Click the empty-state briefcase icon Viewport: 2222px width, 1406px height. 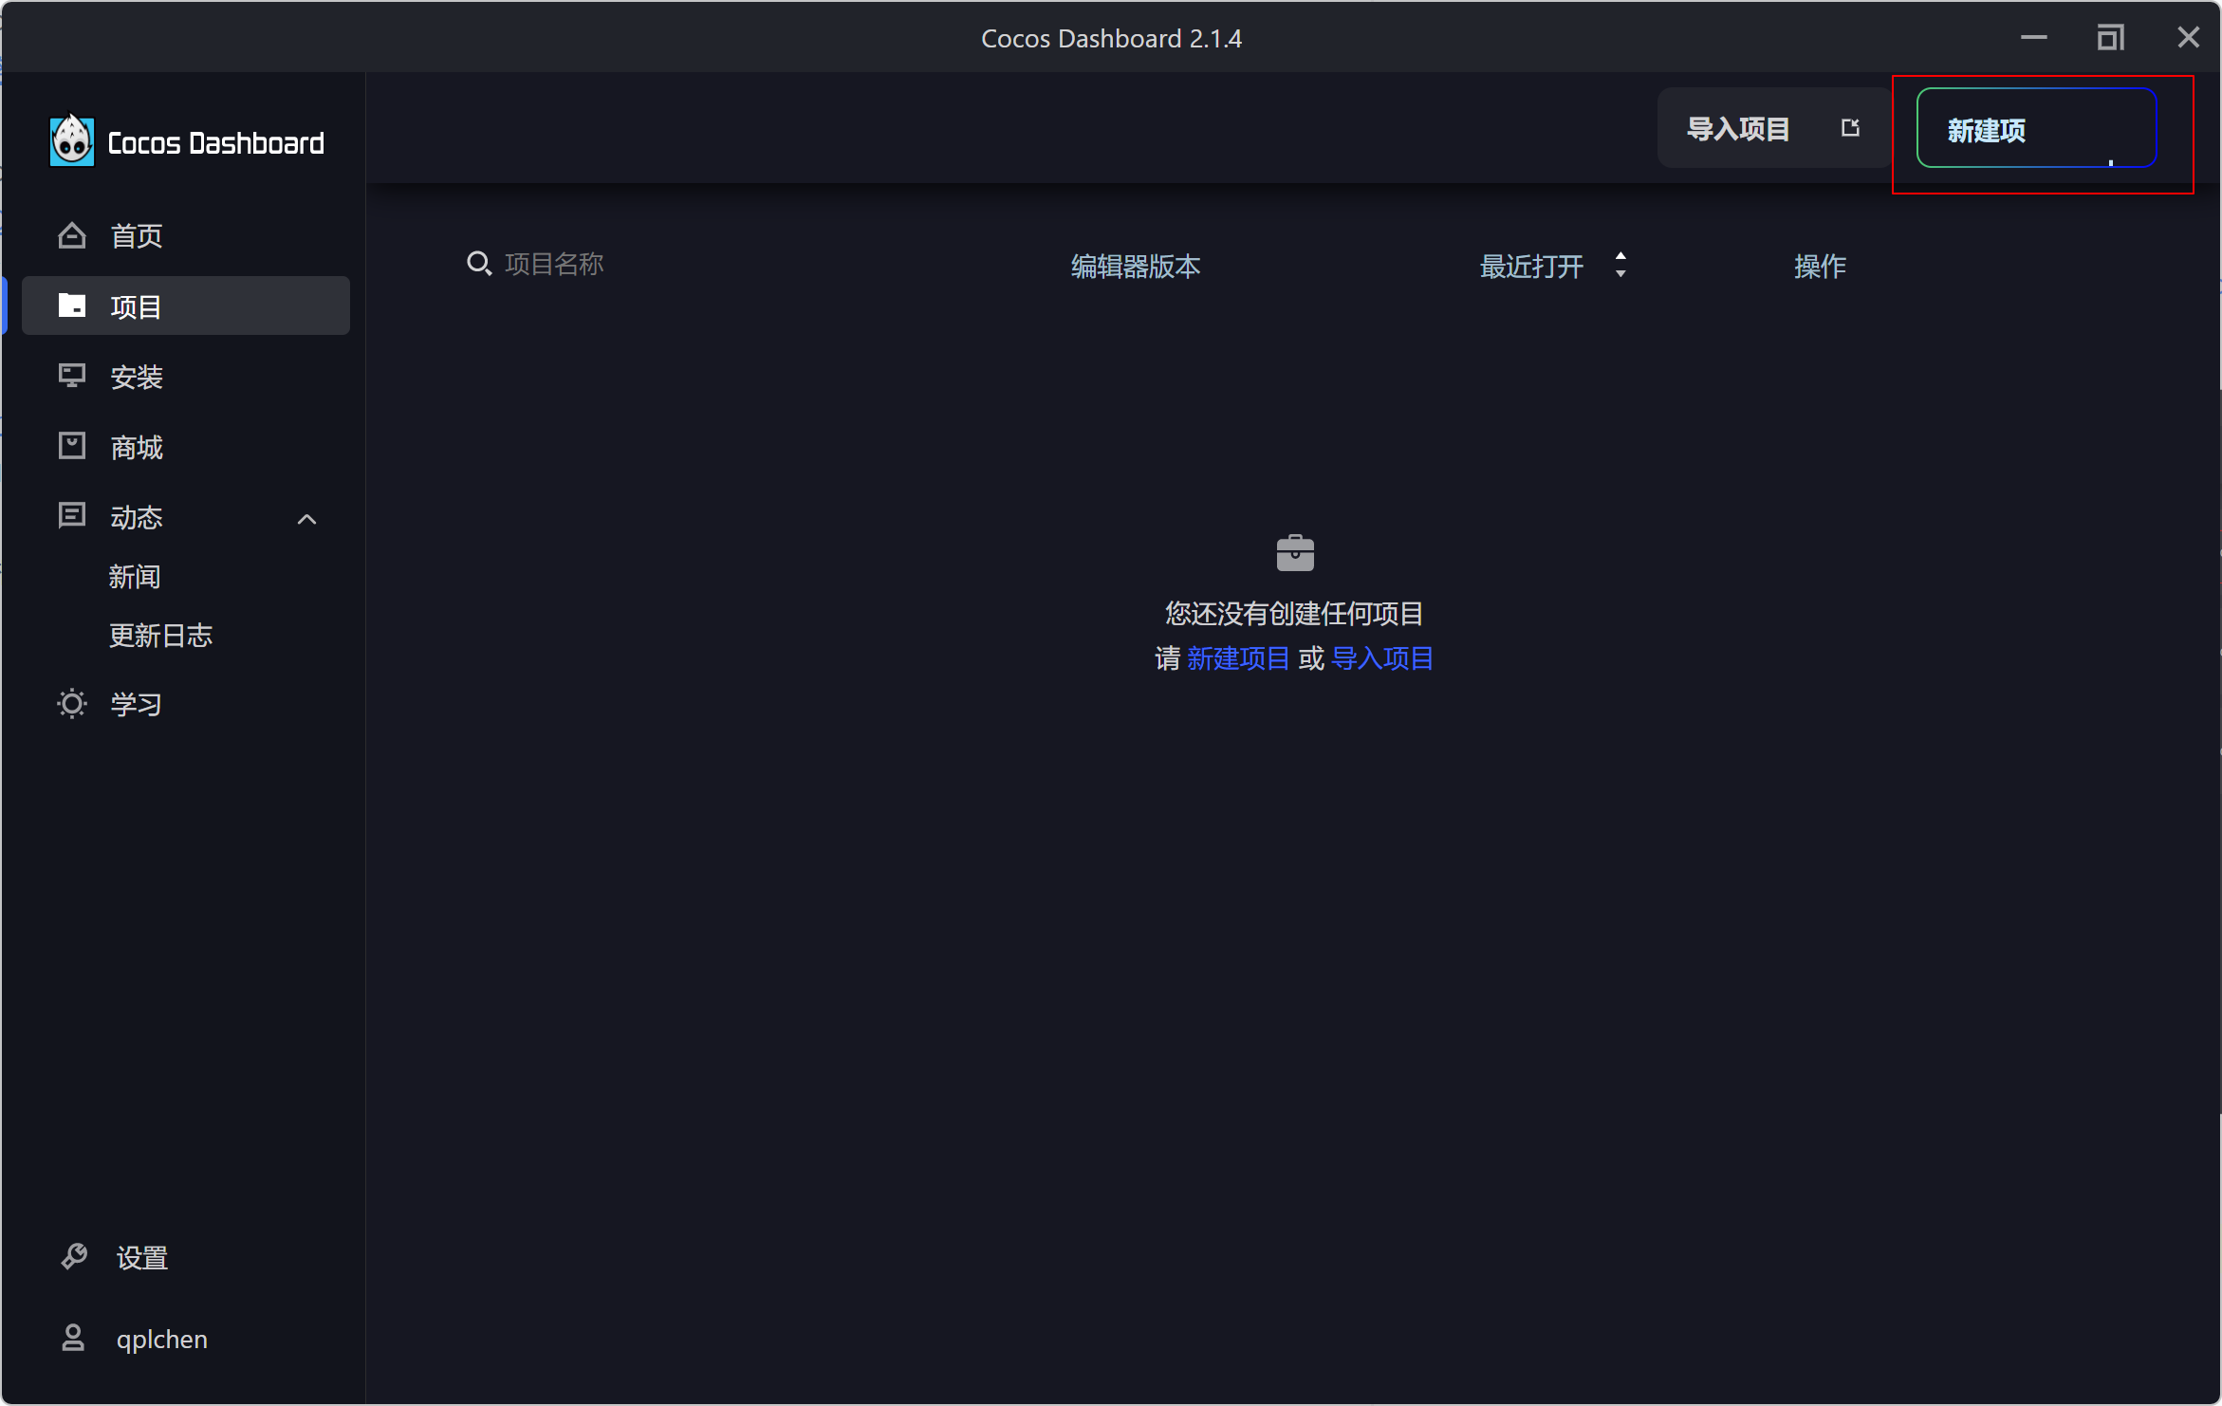tap(1295, 553)
